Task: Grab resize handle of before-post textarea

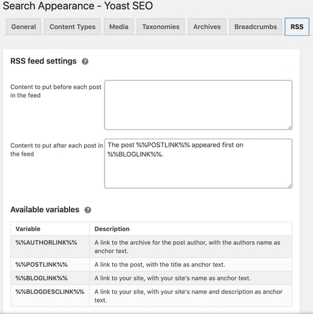Action: tap(290, 127)
